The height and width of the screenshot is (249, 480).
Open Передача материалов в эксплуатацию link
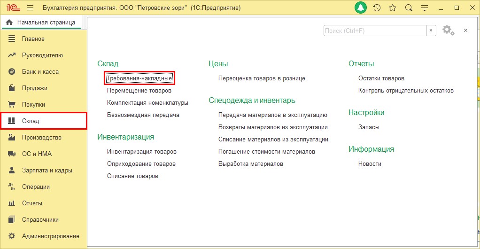[x=273, y=115]
